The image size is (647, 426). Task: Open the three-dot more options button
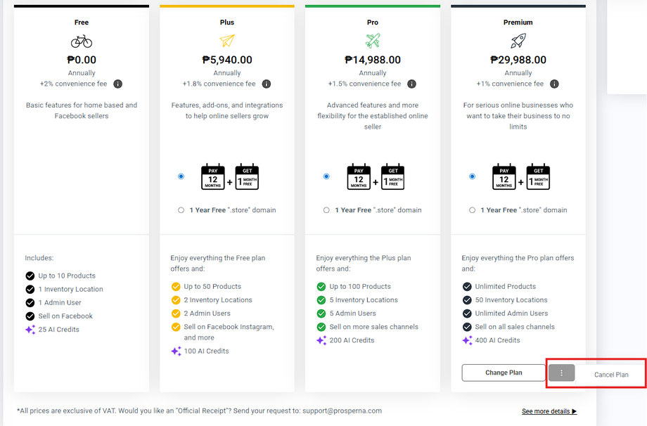coord(561,373)
